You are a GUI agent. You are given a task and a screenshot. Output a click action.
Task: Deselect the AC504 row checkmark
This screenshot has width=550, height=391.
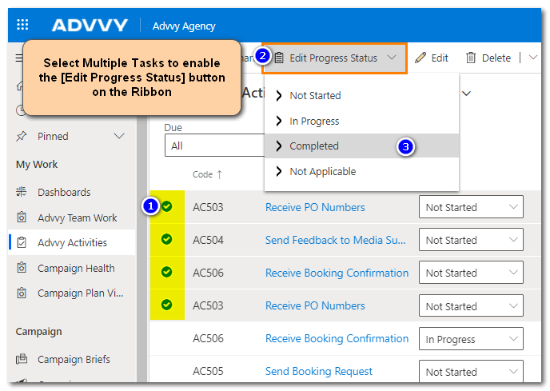(x=166, y=239)
